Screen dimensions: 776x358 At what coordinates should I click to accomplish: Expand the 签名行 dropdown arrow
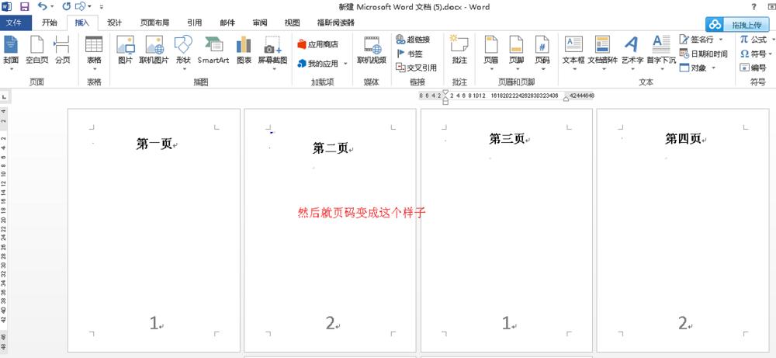pos(721,40)
